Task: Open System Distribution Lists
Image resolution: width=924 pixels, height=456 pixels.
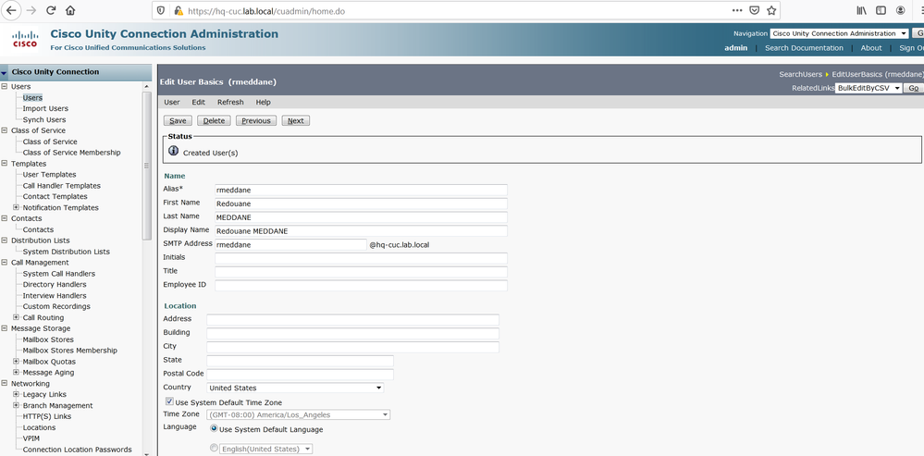Action: click(66, 252)
